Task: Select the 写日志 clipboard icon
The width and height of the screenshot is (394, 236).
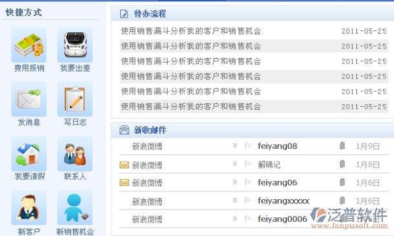Action: tap(75, 99)
